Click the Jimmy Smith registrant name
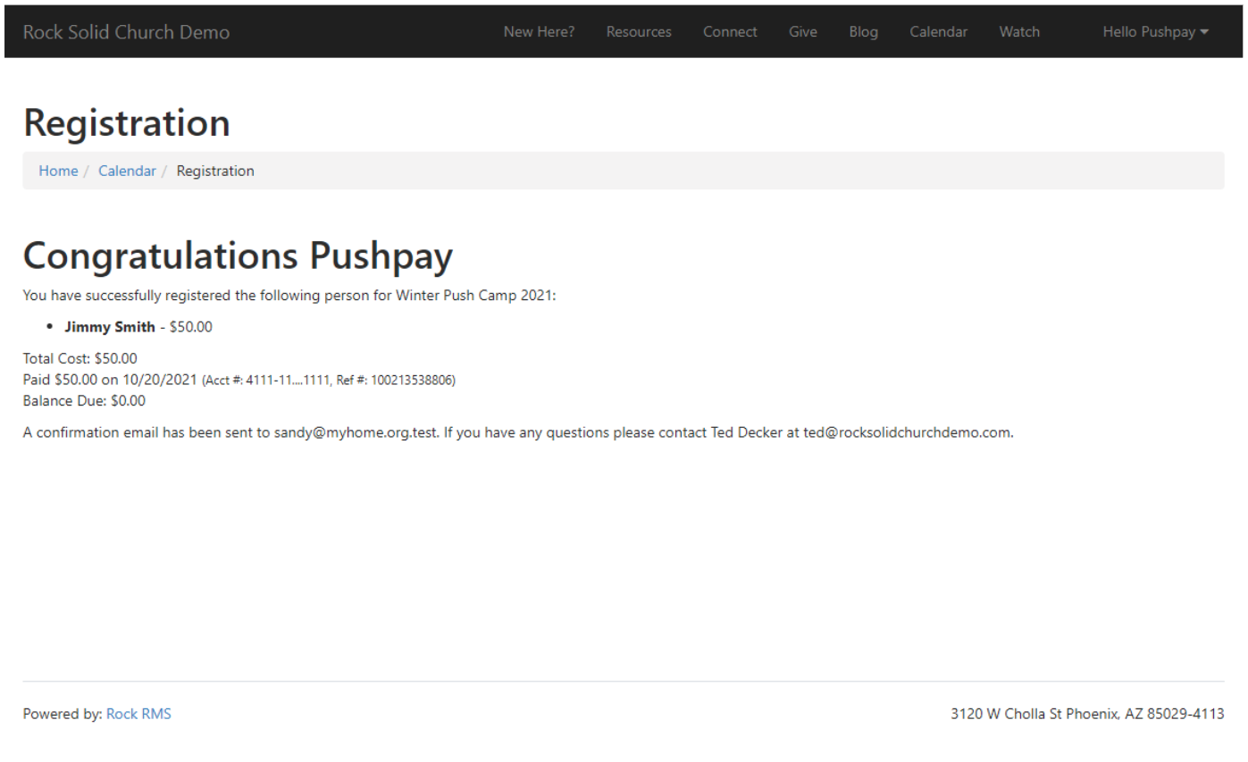This screenshot has width=1248, height=762. click(x=109, y=327)
